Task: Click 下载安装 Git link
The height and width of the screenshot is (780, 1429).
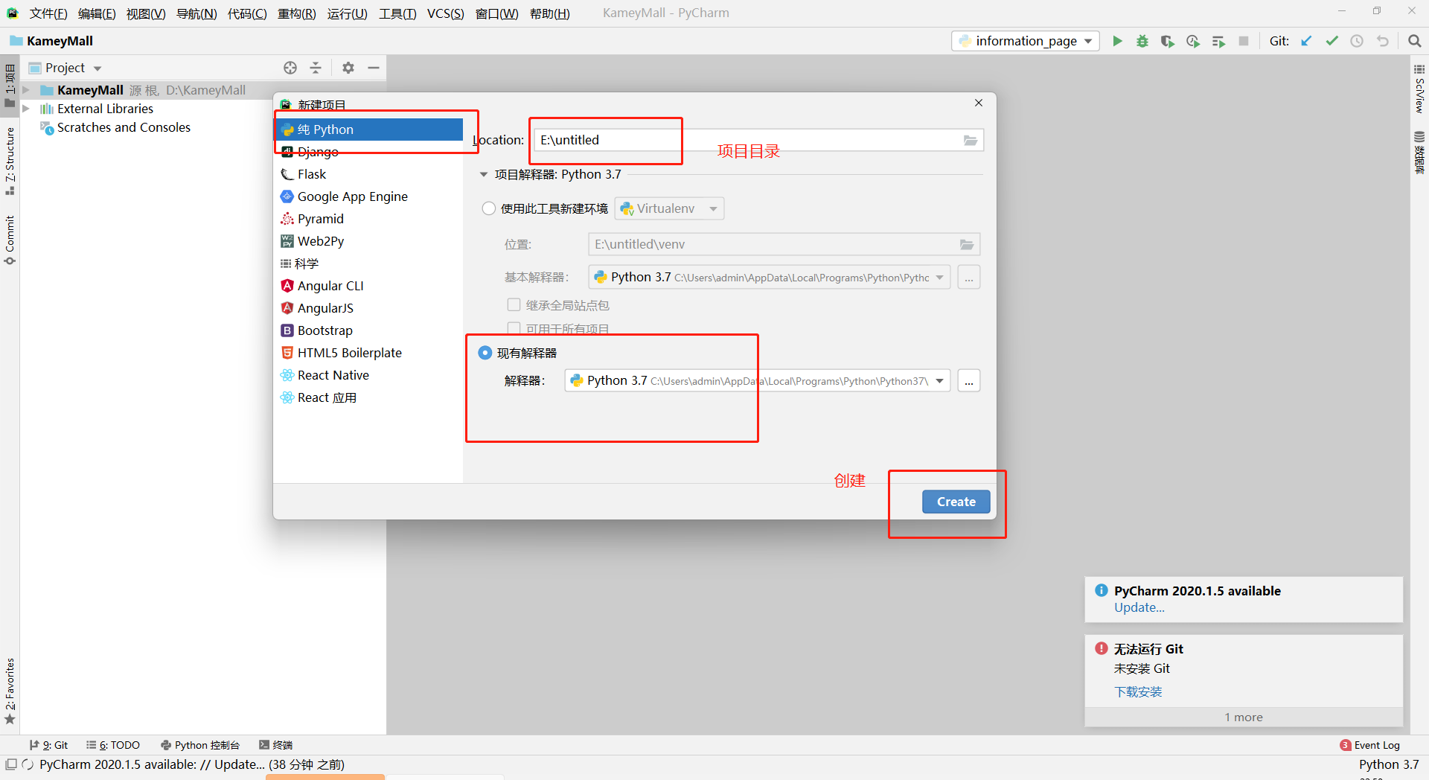Action: pyautogui.click(x=1138, y=691)
